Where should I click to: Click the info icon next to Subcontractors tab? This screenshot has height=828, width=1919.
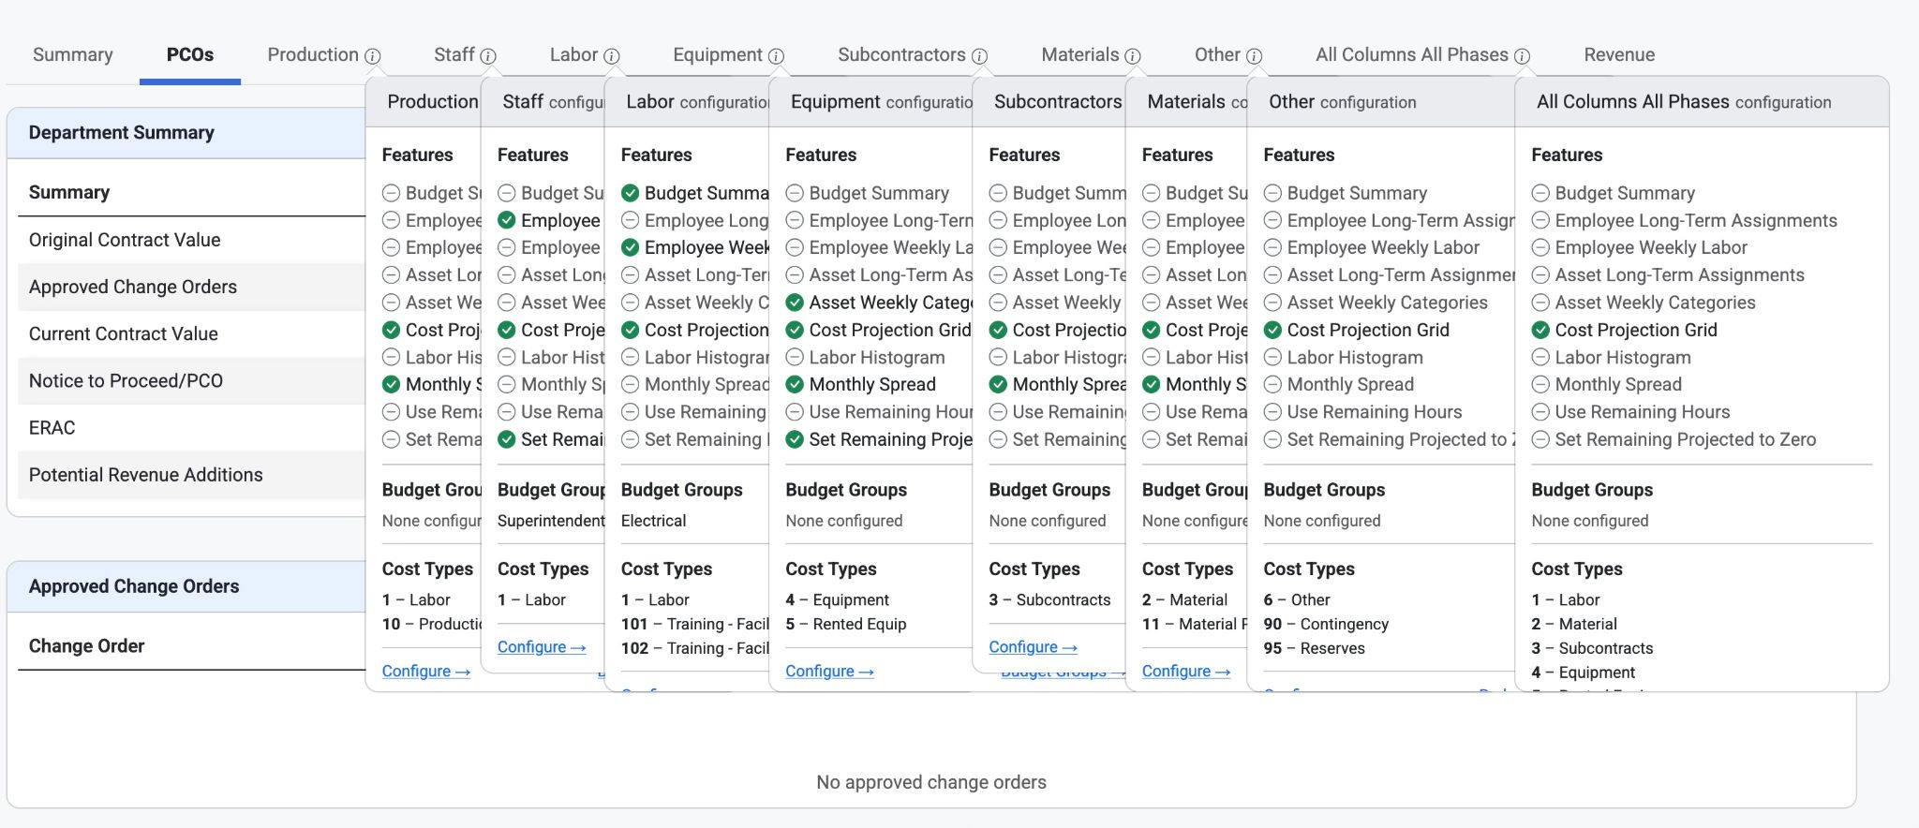point(979,56)
